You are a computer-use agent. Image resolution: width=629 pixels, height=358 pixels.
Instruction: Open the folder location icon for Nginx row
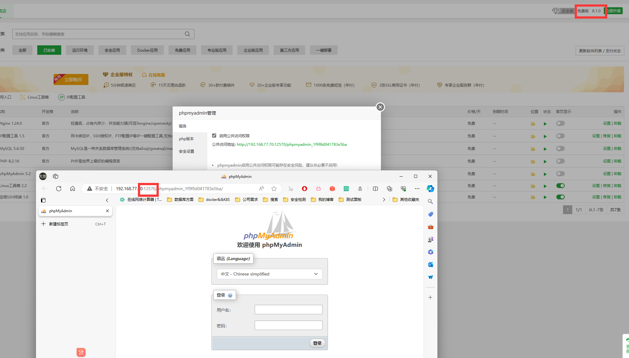(533, 124)
